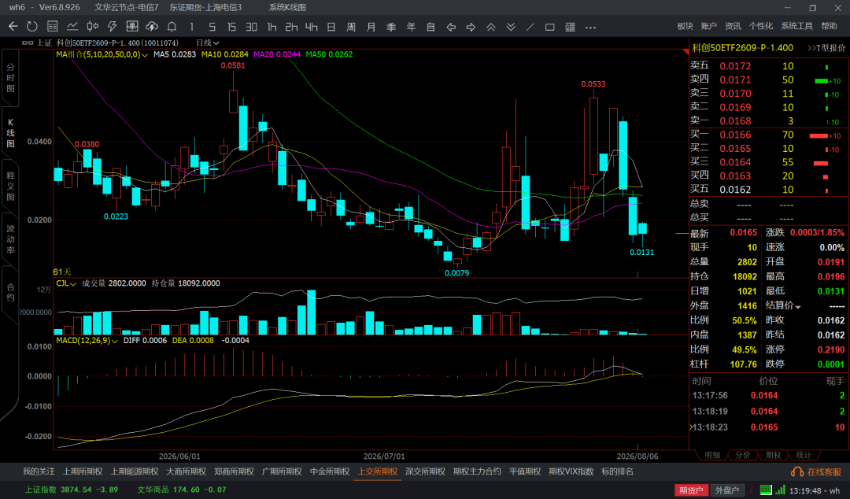Screen dimensions: 850x499
Task: Click the chain link icon beside 上证
Action: (x=28, y=43)
